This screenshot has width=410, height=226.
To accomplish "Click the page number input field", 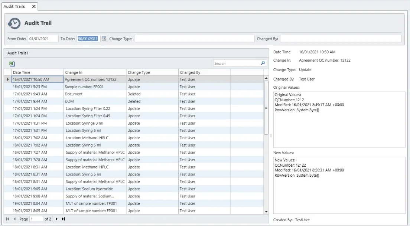I will [x=36, y=219].
